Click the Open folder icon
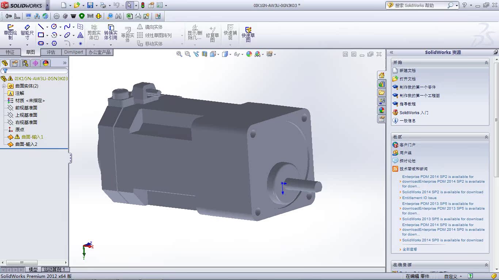Screen dimensions: 499x280 (x=77, y=5)
